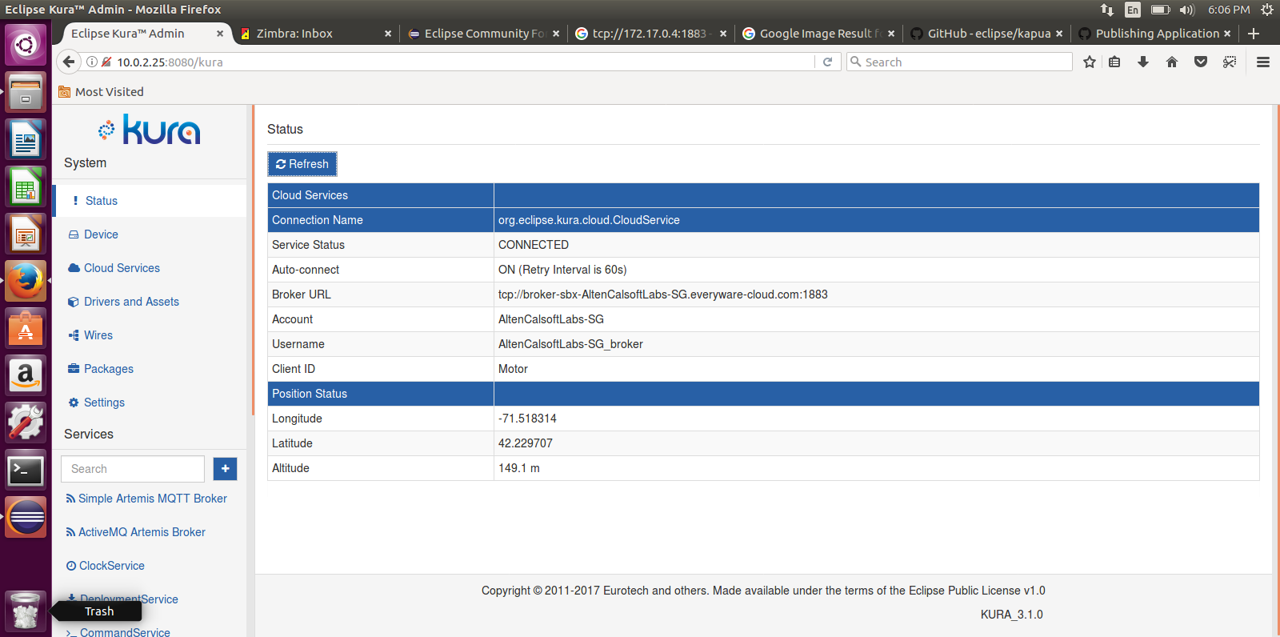Open the Amazon launcher icon
The image size is (1280, 637).
26,375
